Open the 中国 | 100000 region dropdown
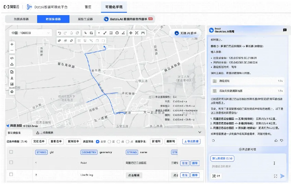Viewport: 291px width, 184px height. 31,33
